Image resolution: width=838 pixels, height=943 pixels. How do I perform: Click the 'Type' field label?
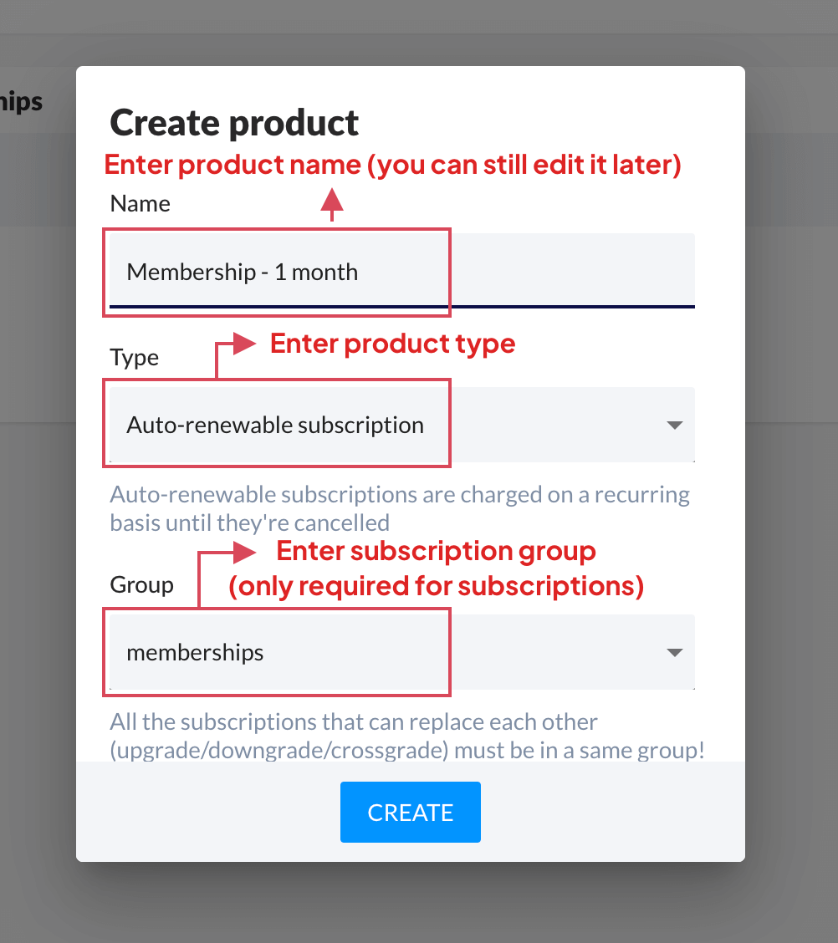point(134,358)
